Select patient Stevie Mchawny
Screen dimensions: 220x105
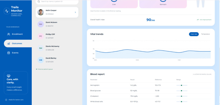57,48
